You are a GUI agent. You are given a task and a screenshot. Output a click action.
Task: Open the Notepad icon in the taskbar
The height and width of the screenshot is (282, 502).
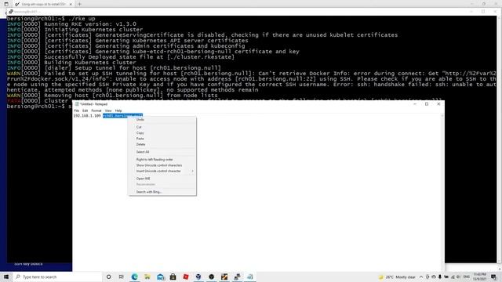tap(250, 277)
